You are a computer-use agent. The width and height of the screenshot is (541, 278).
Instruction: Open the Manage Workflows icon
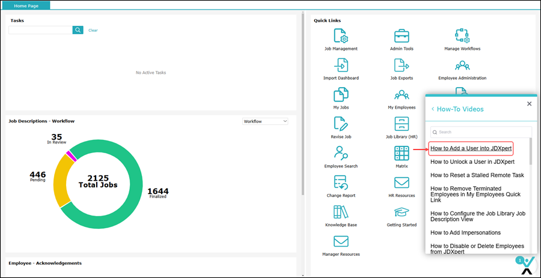pyautogui.click(x=462, y=36)
